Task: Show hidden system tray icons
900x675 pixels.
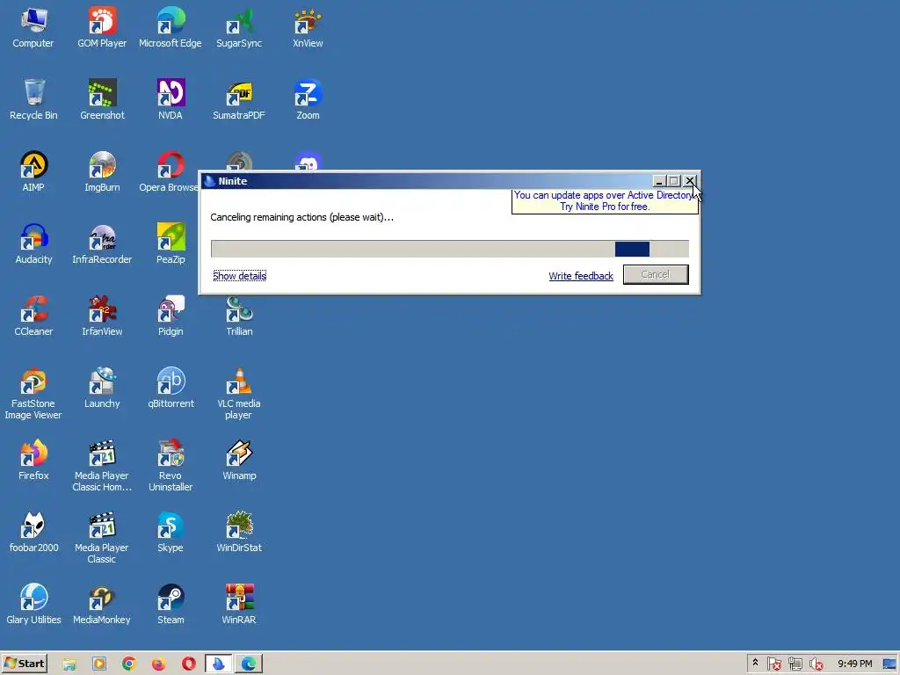Action: coord(755,664)
